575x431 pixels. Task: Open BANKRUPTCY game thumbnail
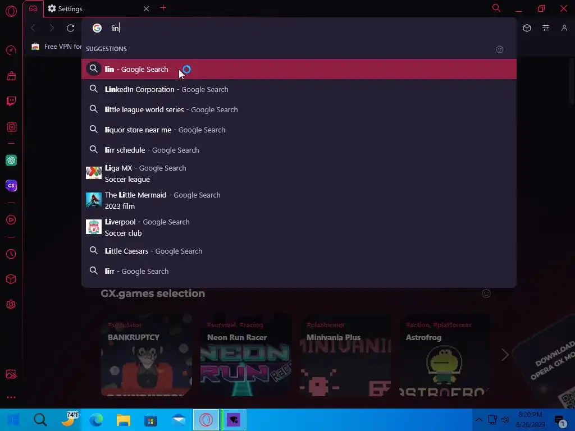coord(147,355)
